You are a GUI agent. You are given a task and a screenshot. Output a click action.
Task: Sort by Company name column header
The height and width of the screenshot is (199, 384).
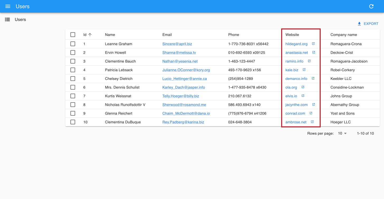tap(344, 35)
